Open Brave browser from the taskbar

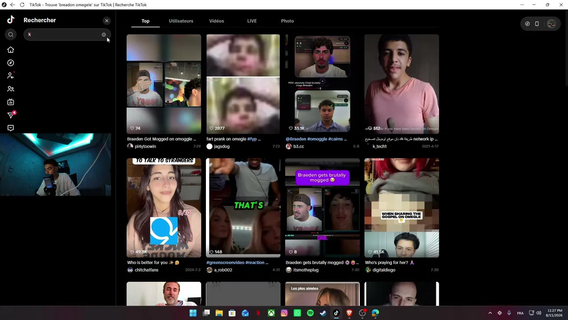(349, 313)
